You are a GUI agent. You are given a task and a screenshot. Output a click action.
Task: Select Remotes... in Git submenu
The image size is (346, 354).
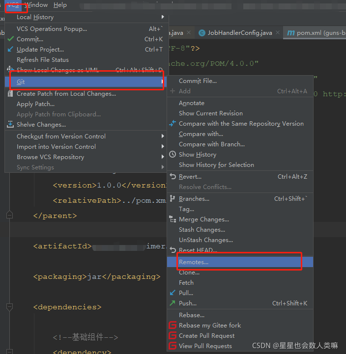point(240,262)
